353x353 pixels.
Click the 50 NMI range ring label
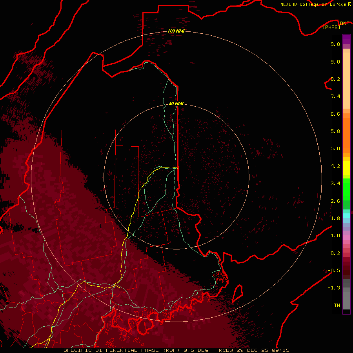tap(176, 104)
